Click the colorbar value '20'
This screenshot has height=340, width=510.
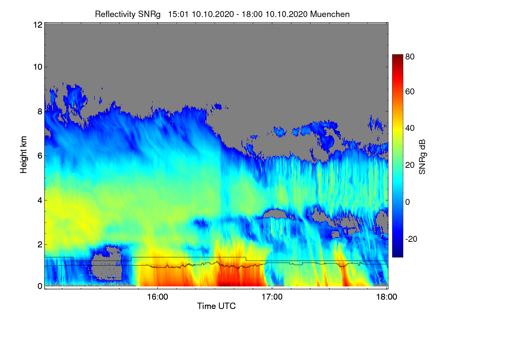[x=410, y=165]
